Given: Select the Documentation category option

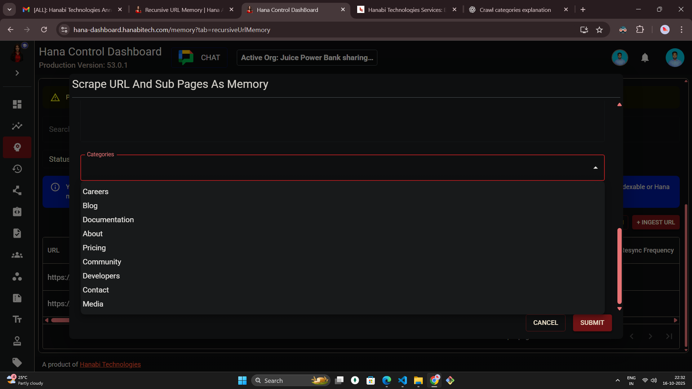Looking at the screenshot, I should coord(108,220).
